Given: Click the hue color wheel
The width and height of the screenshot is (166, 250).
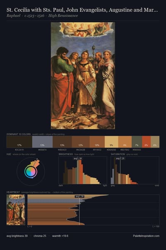Looking at the screenshot, I should (31, 172).
